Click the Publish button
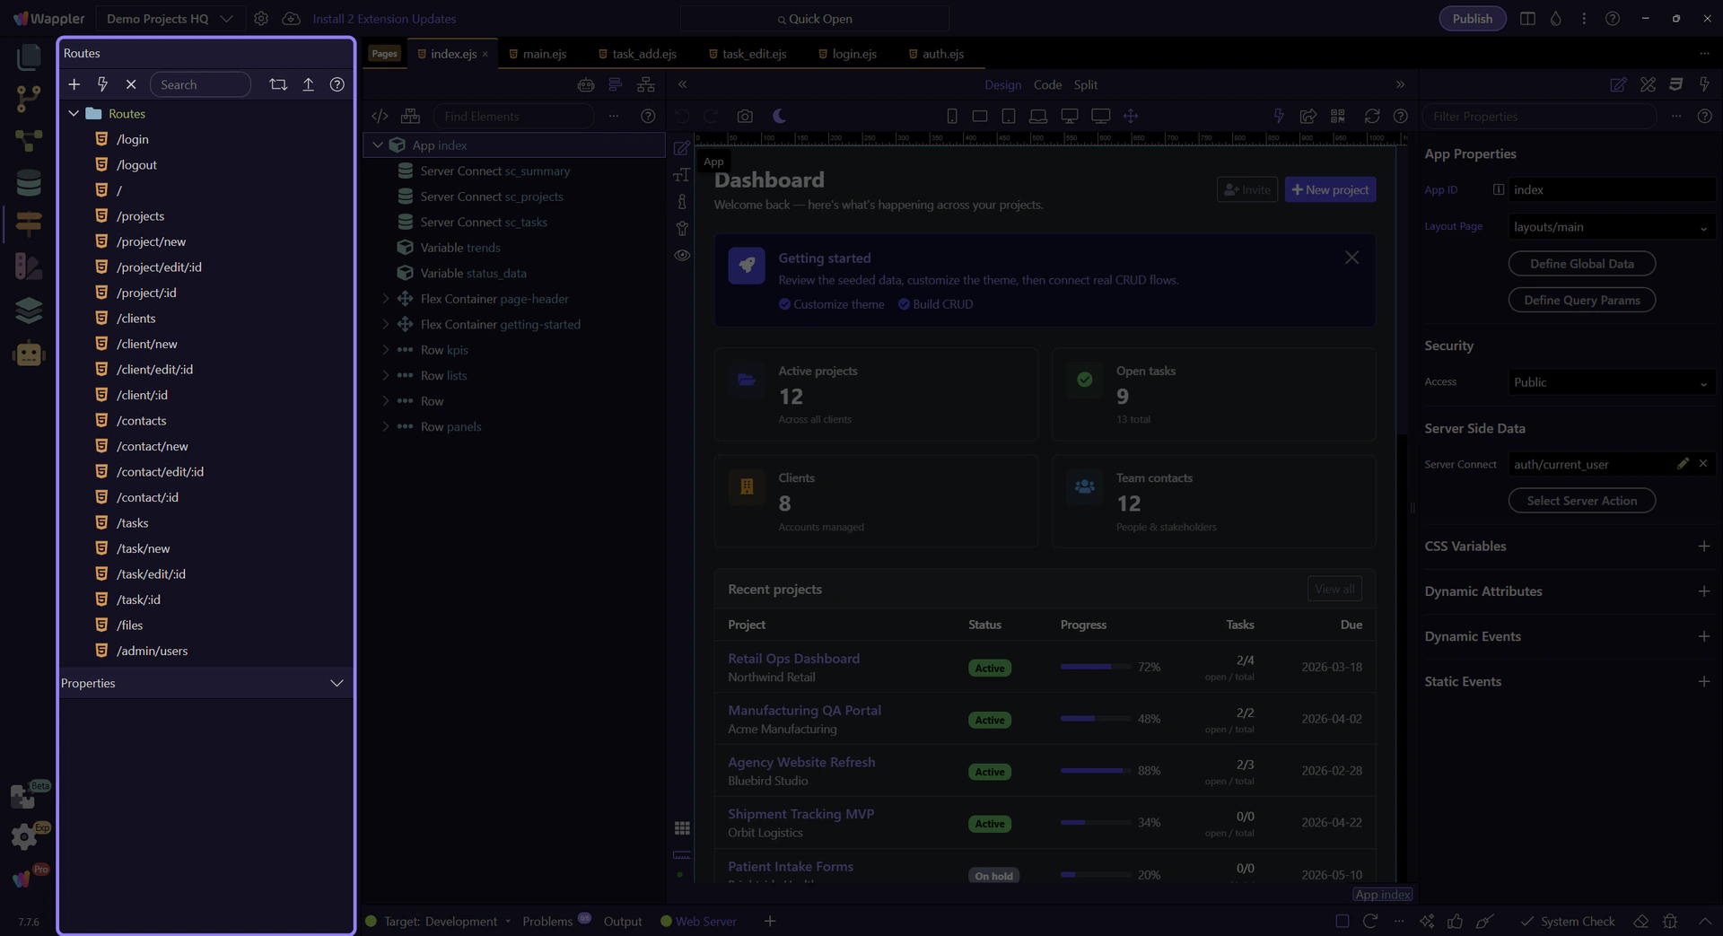Screen dimensions: 1723x936 pos(1472,19)
